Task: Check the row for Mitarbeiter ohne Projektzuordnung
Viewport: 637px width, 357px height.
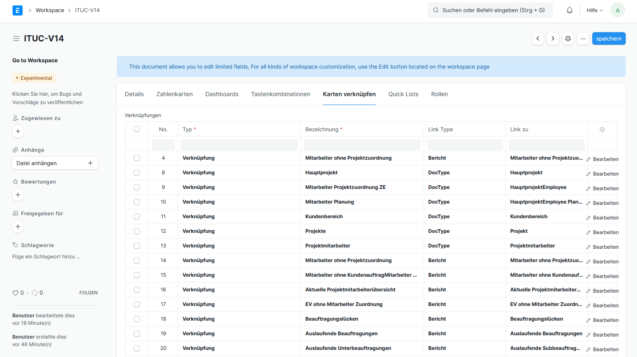Action: (x=137, y=158)
